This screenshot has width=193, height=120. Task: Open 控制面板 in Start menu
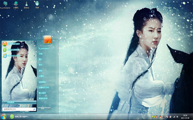coord(42,82)
